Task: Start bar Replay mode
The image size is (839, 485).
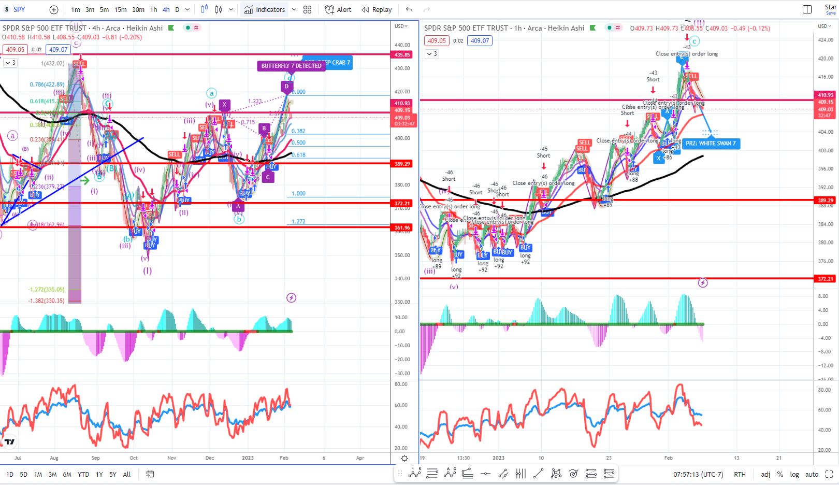Action: tap(377, 9)
